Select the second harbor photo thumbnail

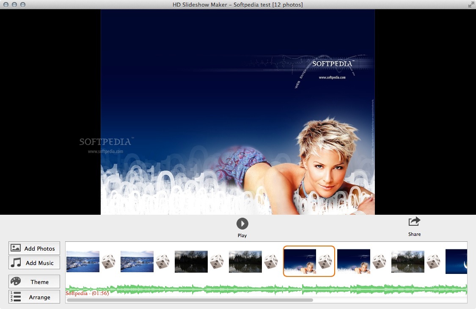(x=137, y=261)
